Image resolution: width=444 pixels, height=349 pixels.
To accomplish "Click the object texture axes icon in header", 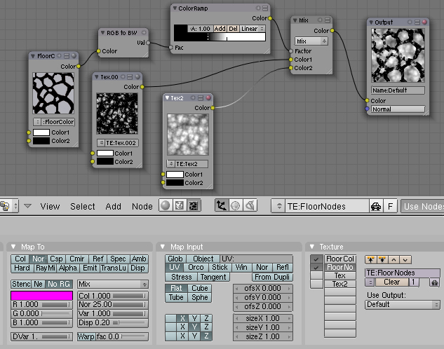I will click(x=222, y=205).
